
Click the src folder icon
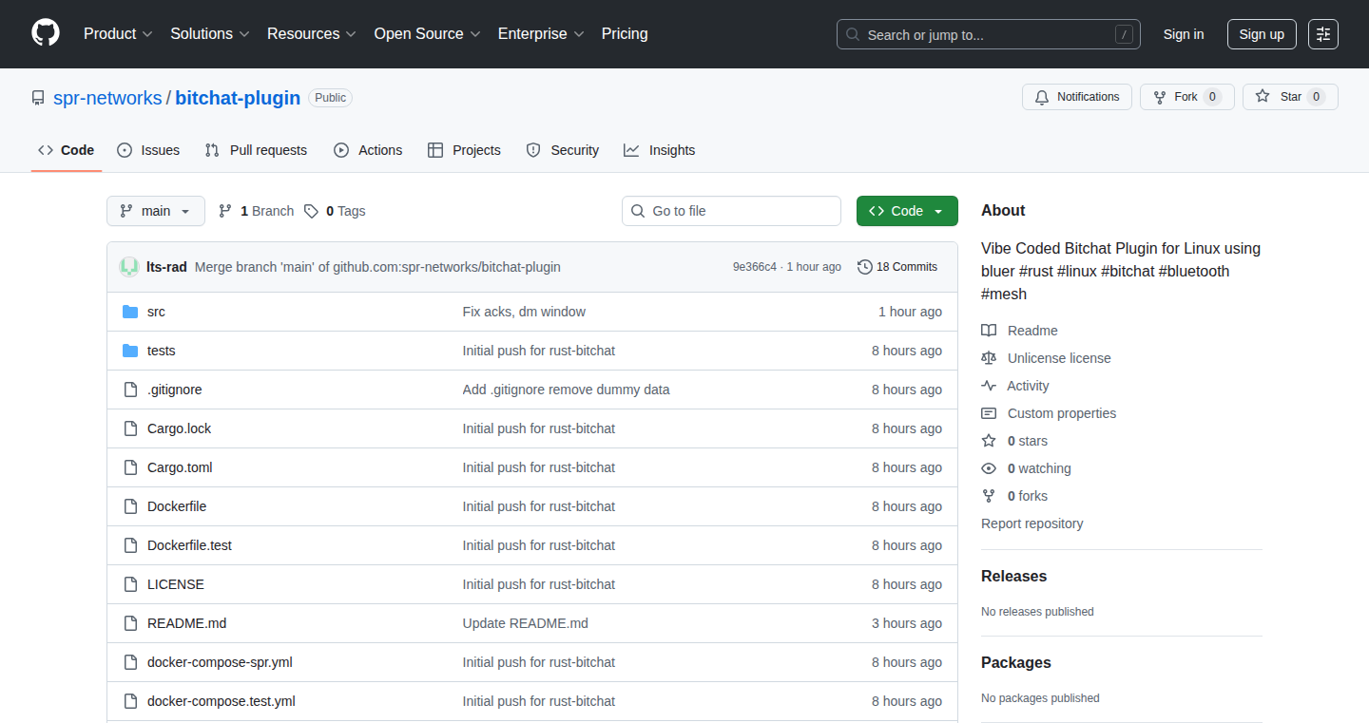pyautogui.click(x=130, y=312)
